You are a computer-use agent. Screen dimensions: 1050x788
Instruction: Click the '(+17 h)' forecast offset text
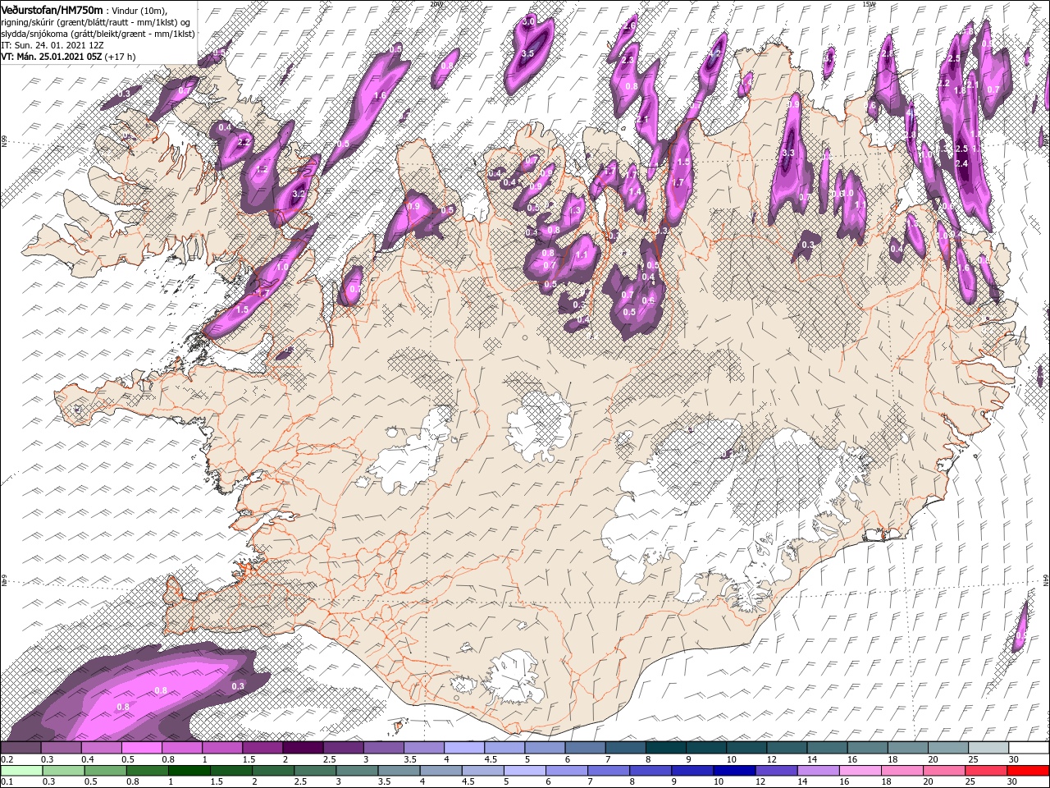[x=120, y=57]
